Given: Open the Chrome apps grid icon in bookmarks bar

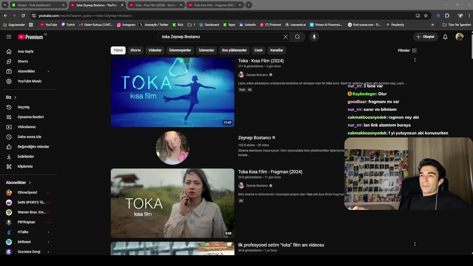Looking at the screenshot, I should coord(31,25).
